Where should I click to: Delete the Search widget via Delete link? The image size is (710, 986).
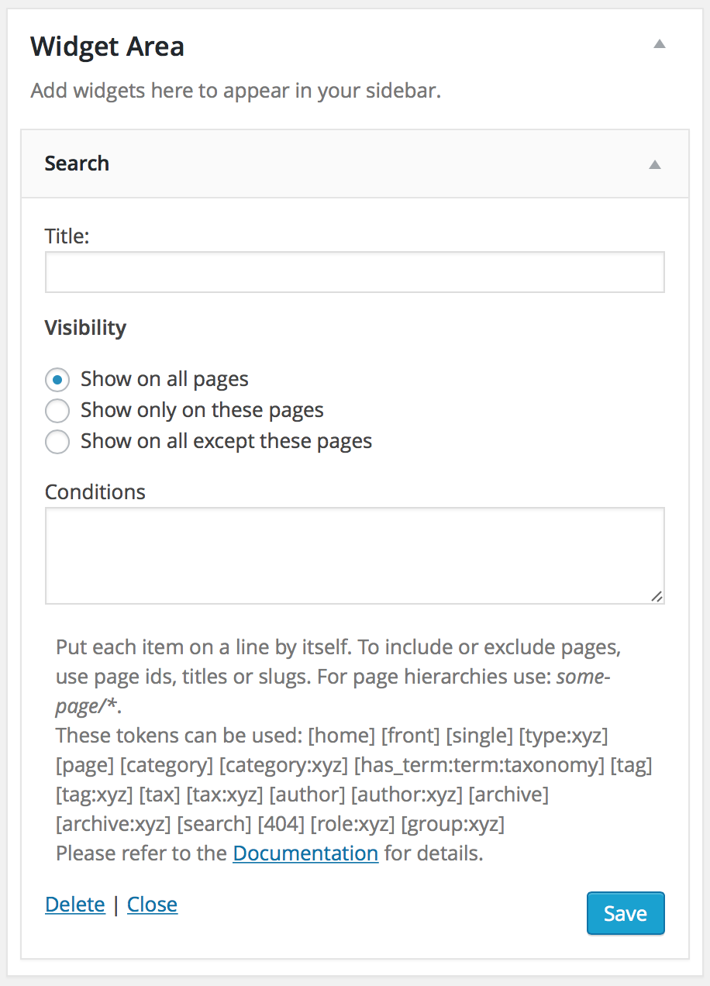[75, 905]
